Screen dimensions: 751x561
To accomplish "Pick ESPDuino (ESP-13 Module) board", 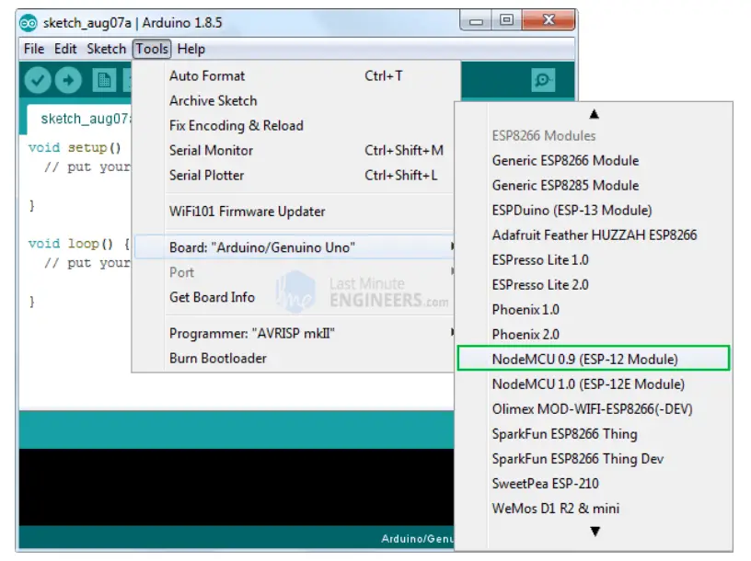I will click(x=594, y=210).
